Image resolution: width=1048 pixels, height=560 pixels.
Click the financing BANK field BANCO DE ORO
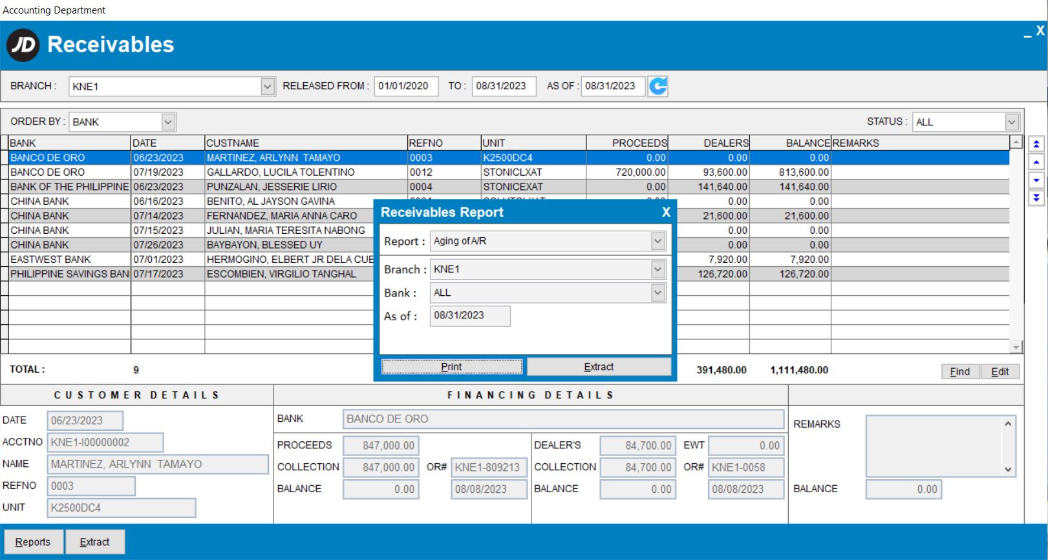563,419
